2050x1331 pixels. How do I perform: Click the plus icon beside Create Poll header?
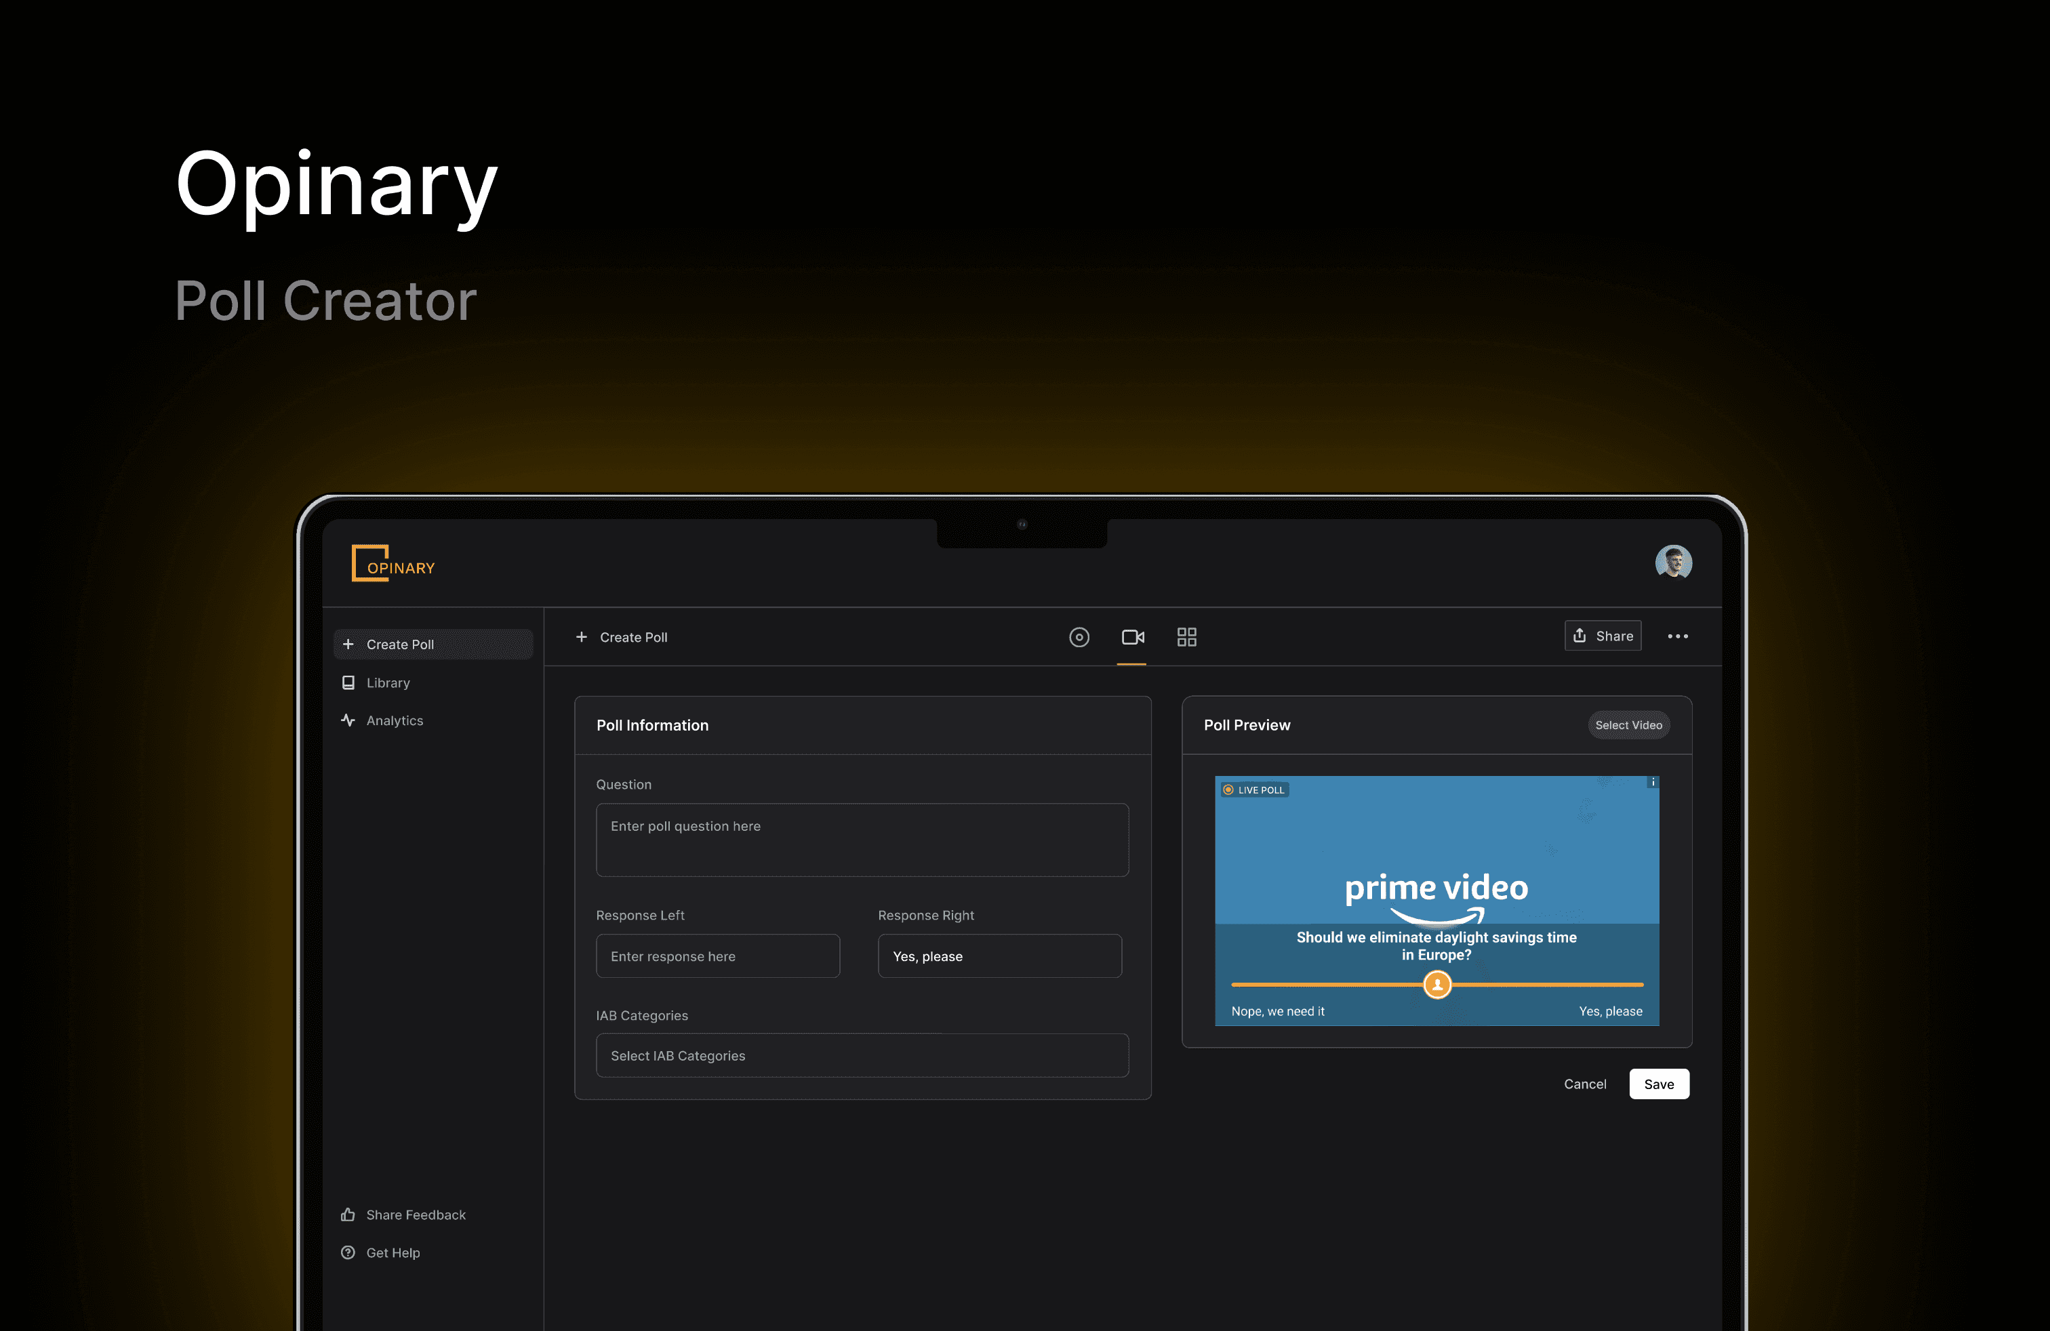pos(582,637)
